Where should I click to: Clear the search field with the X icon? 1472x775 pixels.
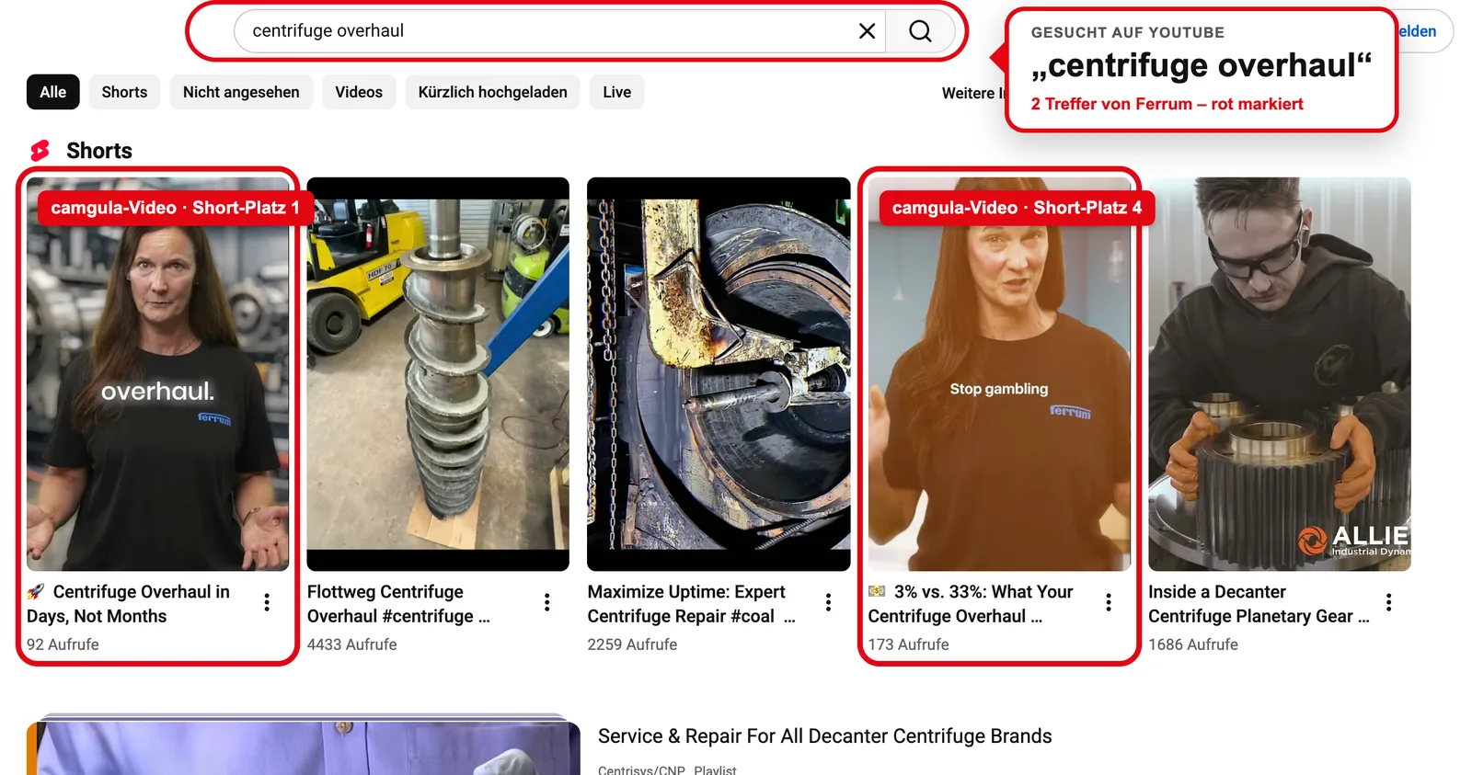pos(867,31)
